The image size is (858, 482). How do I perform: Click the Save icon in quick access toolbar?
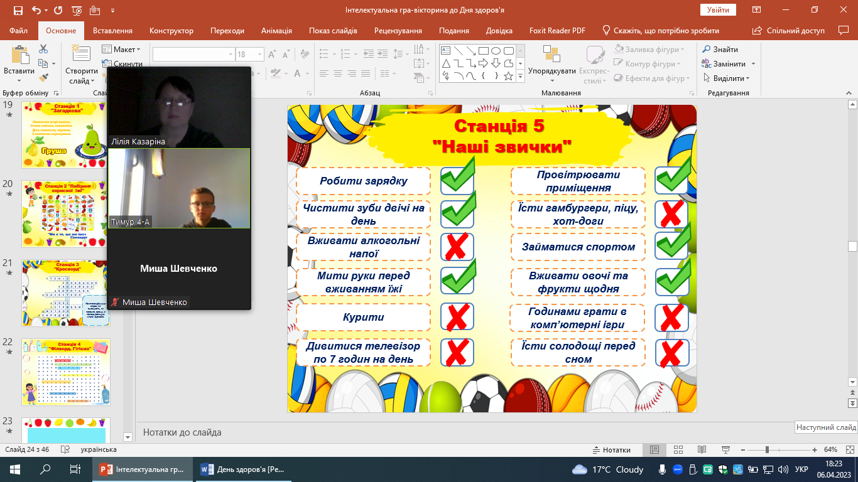coord(18,11)
